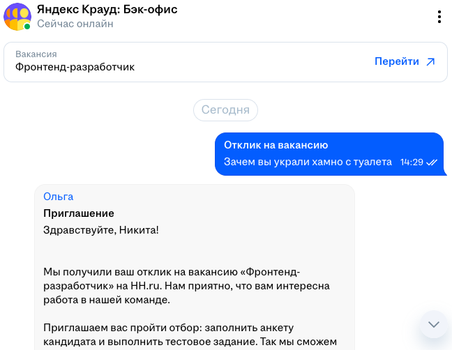Image resolution: width=452 pixels, height=350 pixels.
Task: Click the double checkmark read receipt
Action: 432,162
